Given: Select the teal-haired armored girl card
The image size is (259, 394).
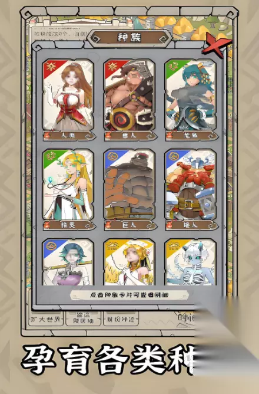Looking at the screenshot, I should 191,95.
